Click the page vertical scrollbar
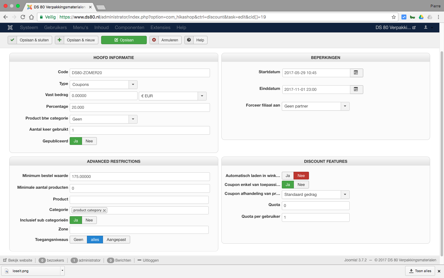Viewport: 444px width, 278px height. (442, 154)
